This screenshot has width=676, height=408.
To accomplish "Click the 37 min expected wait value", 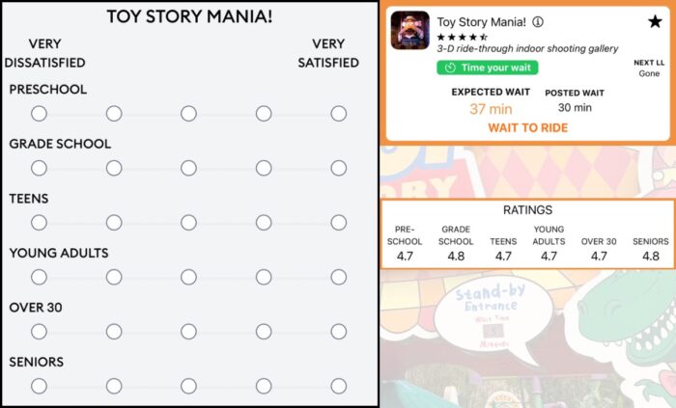I will [491, 109].
